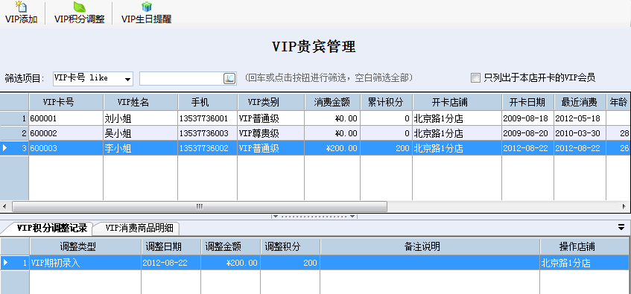Image resolution: width=631 pixels, height=294 pixels.
Task: Open the VIP生日提醒 gift icon
Action: 147,7
